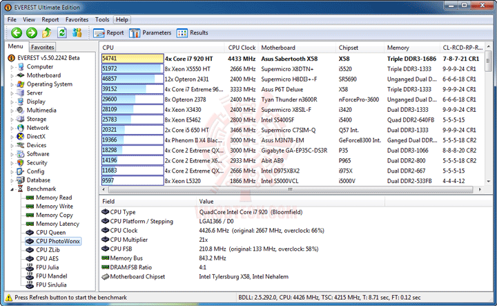Expand the Motherboard tree node

[12, 76]
